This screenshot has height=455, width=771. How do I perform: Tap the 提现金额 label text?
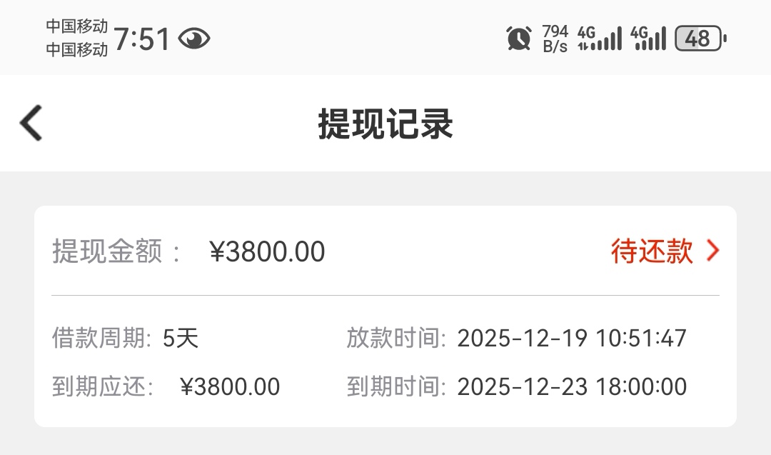point(108,251)
